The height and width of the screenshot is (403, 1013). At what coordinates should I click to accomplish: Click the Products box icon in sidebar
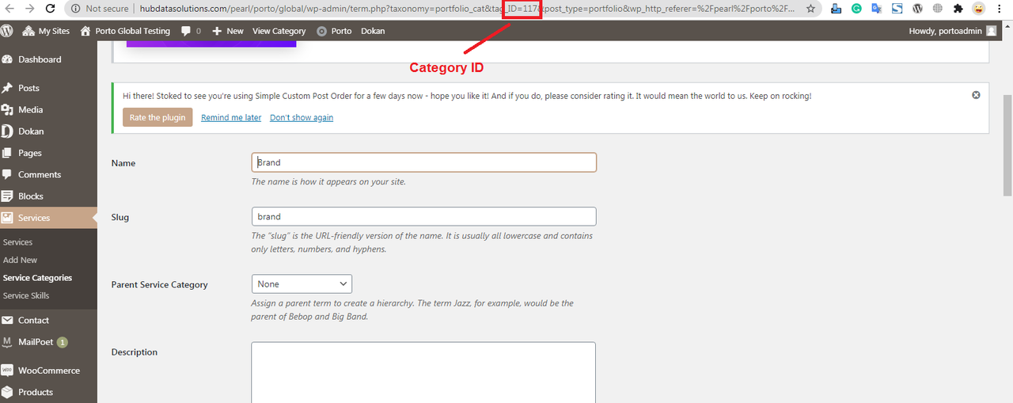pyautogui.click(x=7, y=392)
